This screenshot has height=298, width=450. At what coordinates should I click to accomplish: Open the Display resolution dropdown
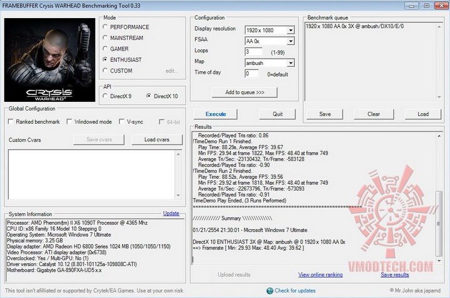click(291, 30)
